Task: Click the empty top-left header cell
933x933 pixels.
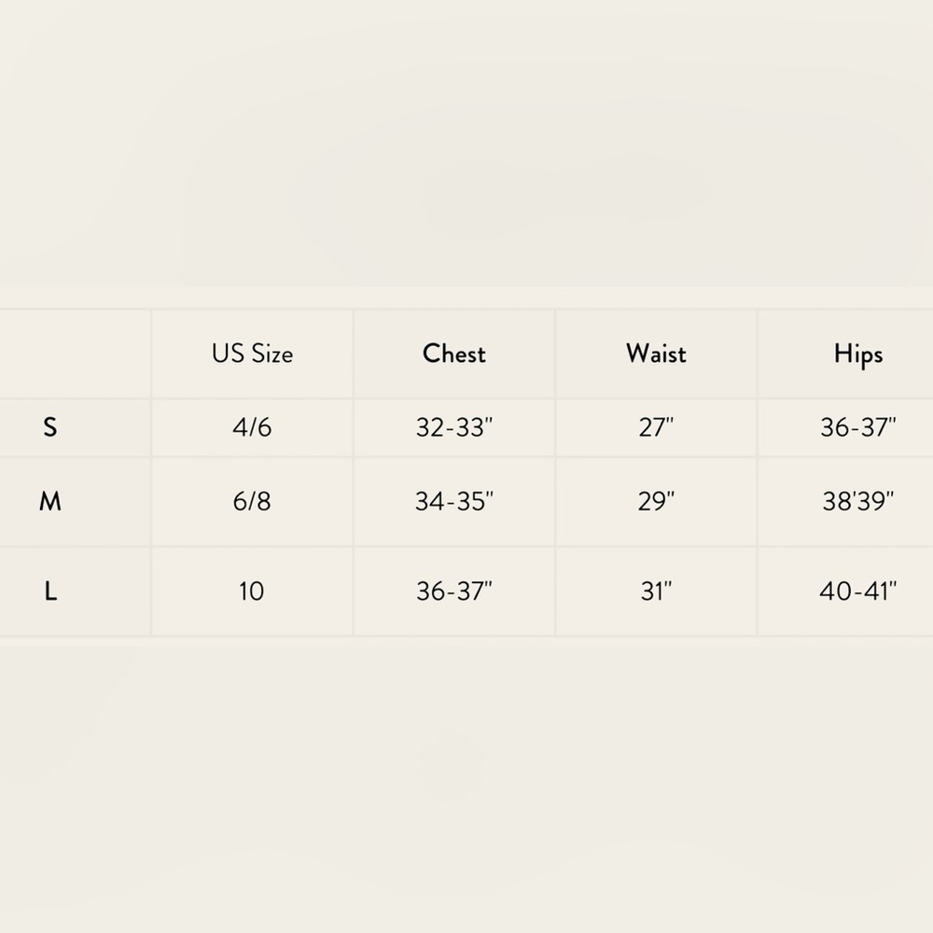Action: point(75,354)
